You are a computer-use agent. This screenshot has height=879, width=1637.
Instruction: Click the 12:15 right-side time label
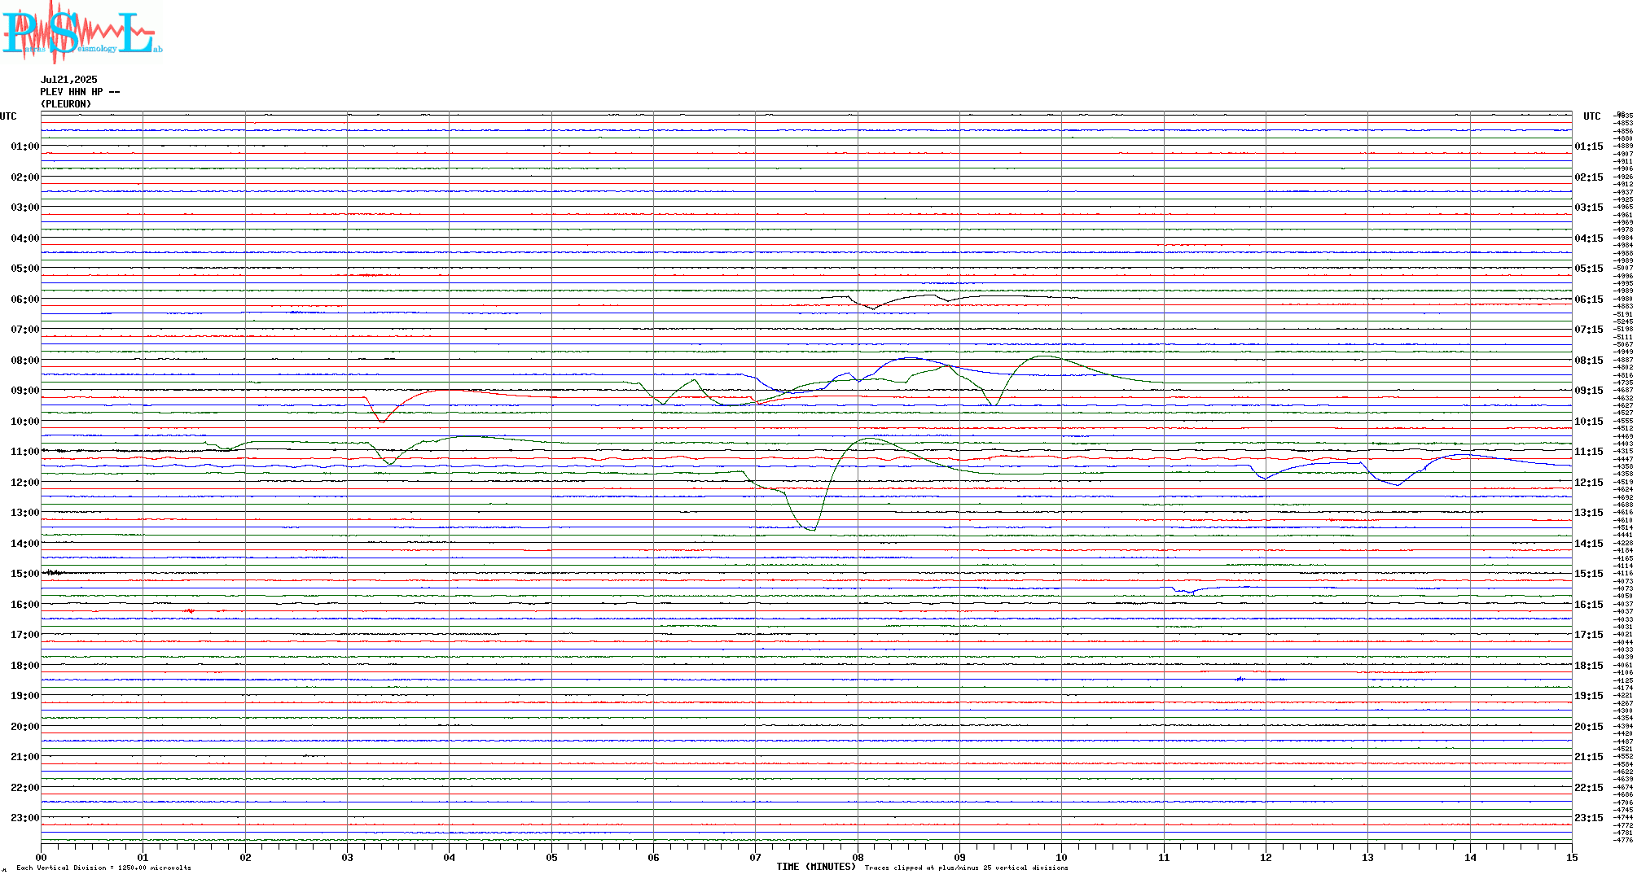[x=1589, y=483]
